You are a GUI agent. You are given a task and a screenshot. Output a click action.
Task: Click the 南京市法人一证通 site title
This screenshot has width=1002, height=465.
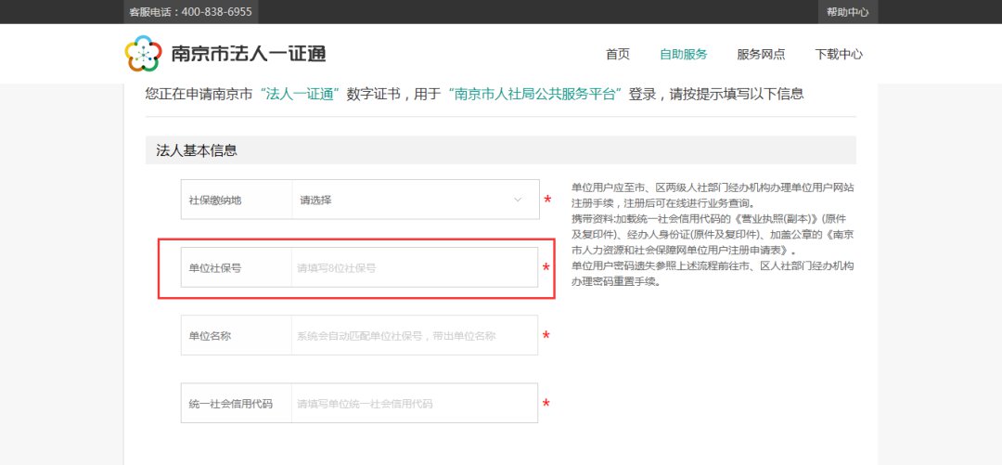[248, 54]
